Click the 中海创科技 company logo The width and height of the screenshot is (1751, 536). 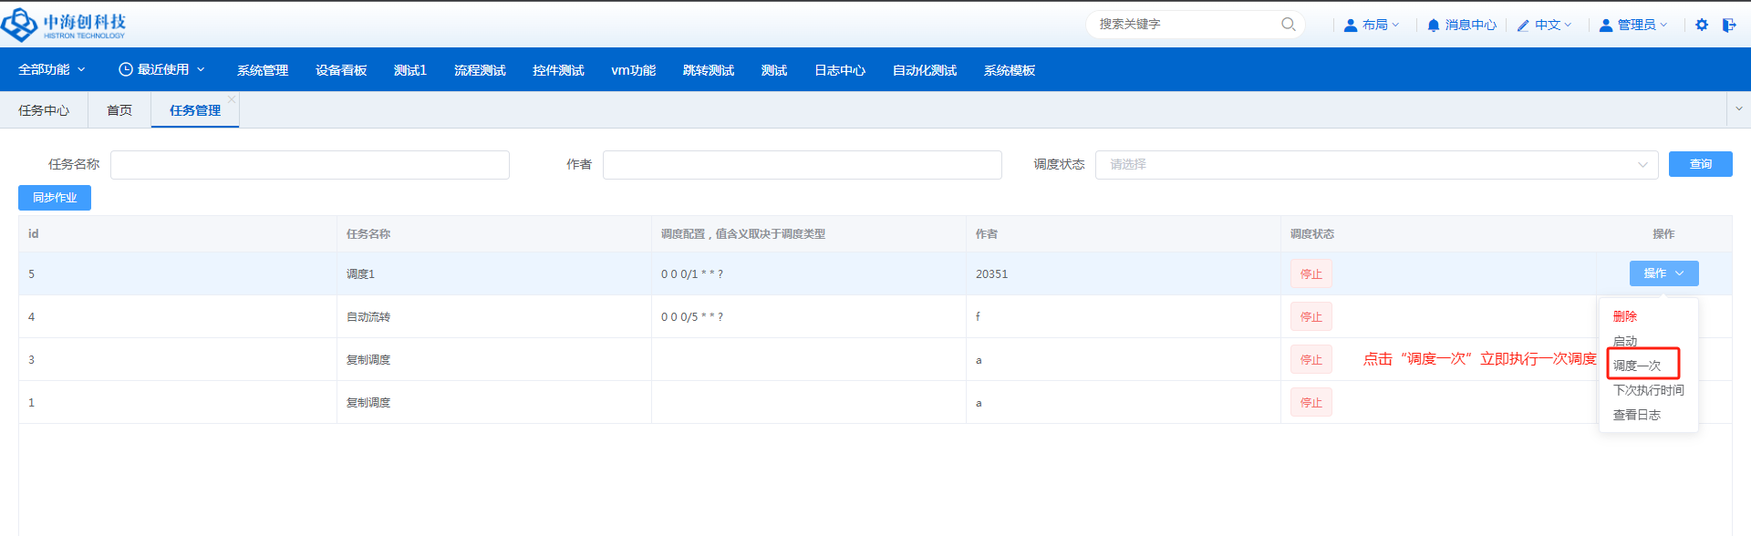(64, 25)
